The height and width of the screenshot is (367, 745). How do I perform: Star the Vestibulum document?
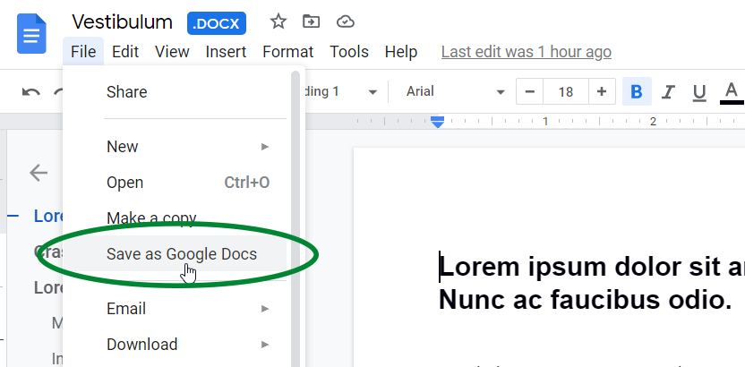(x=278, y=21)
